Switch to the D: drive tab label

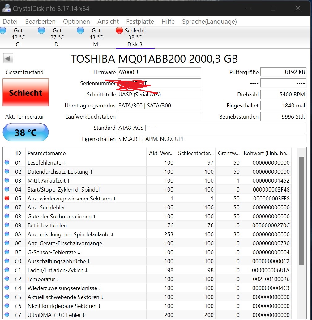coord(57,44)
